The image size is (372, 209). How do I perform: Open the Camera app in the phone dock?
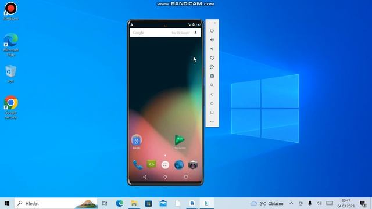[193, 165]
